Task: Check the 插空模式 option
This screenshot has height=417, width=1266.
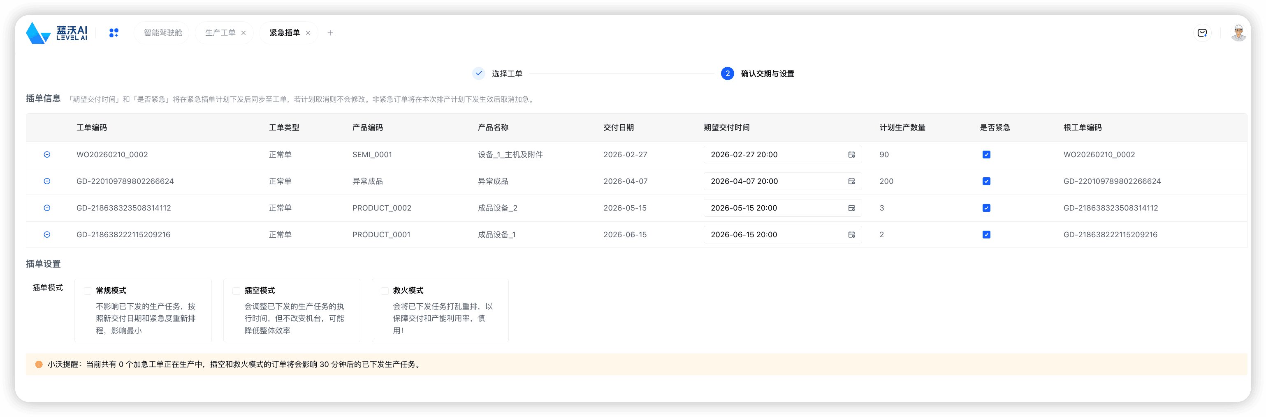Action: [236, 291]
